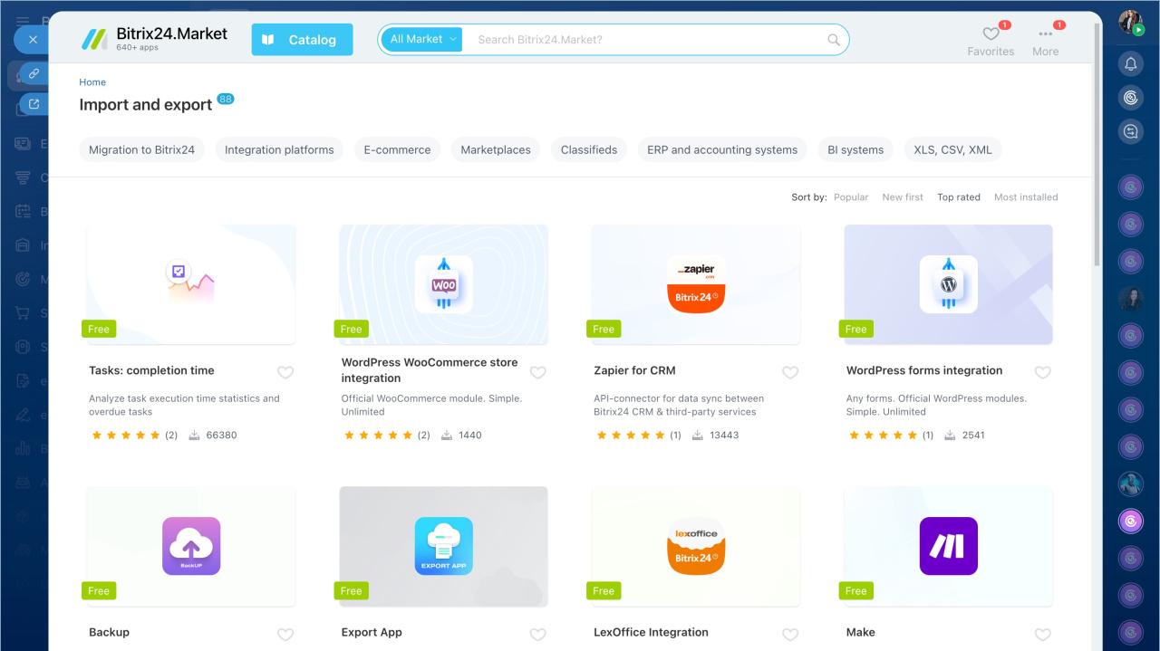1160x651 pixels.
Task: Click the open in new window icon
Action: coord(34,104)
